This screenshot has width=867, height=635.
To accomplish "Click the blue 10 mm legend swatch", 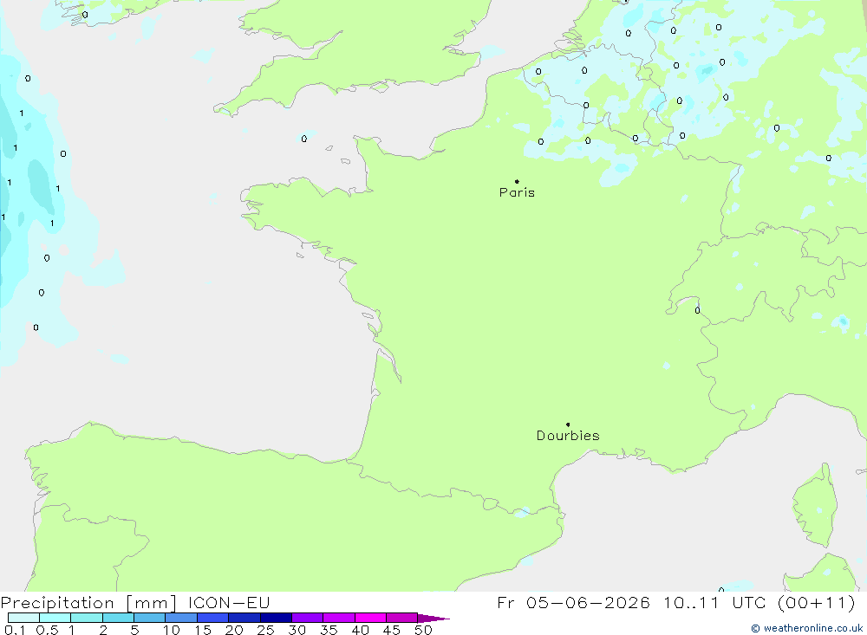I will pyautogui.click(x=181, y=618).
